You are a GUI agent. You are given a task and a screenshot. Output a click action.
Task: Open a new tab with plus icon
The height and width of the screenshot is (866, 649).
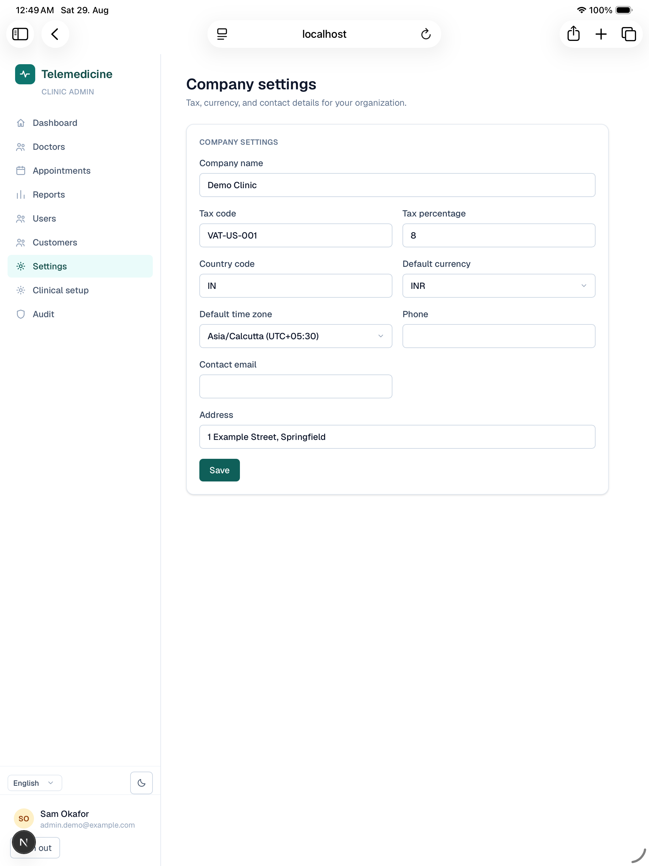point(601,34)
